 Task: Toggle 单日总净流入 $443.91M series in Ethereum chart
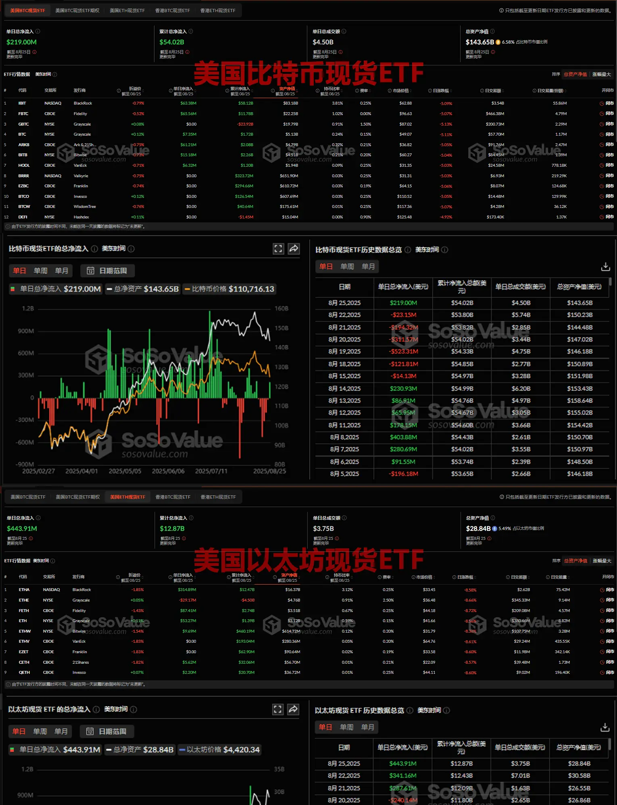pyautogui.click(x=55, y=750)
